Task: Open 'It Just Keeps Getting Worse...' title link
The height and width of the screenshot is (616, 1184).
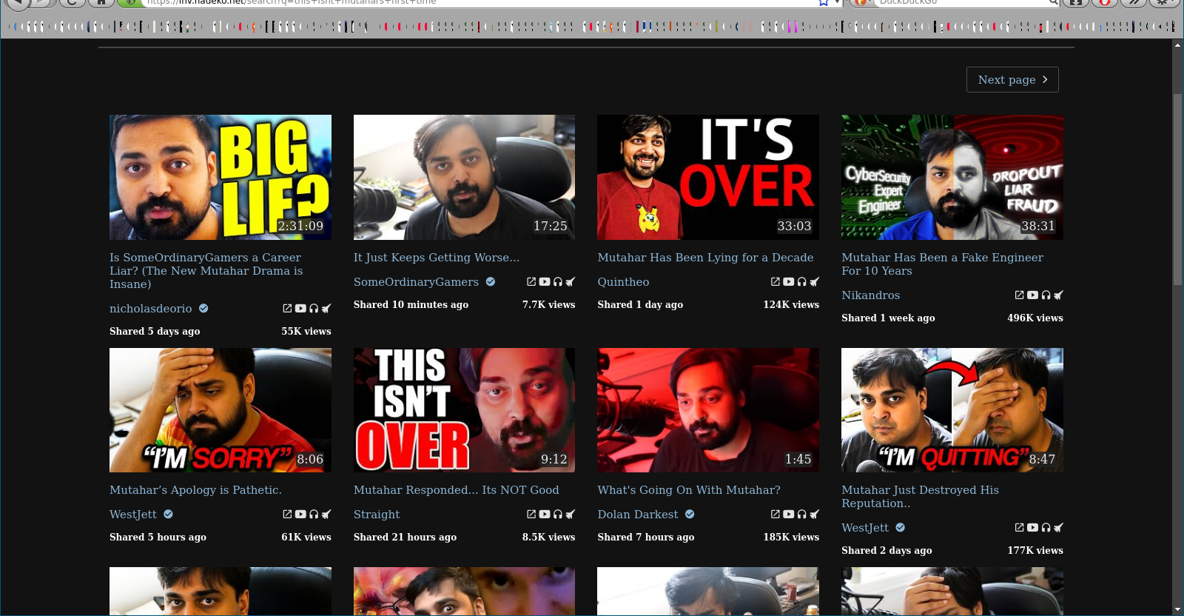Action: (437, 258)
